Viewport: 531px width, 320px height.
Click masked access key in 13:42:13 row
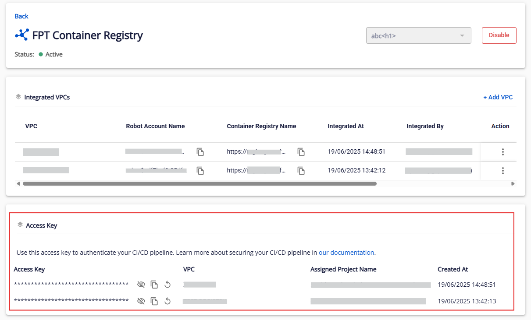(71, 301)
